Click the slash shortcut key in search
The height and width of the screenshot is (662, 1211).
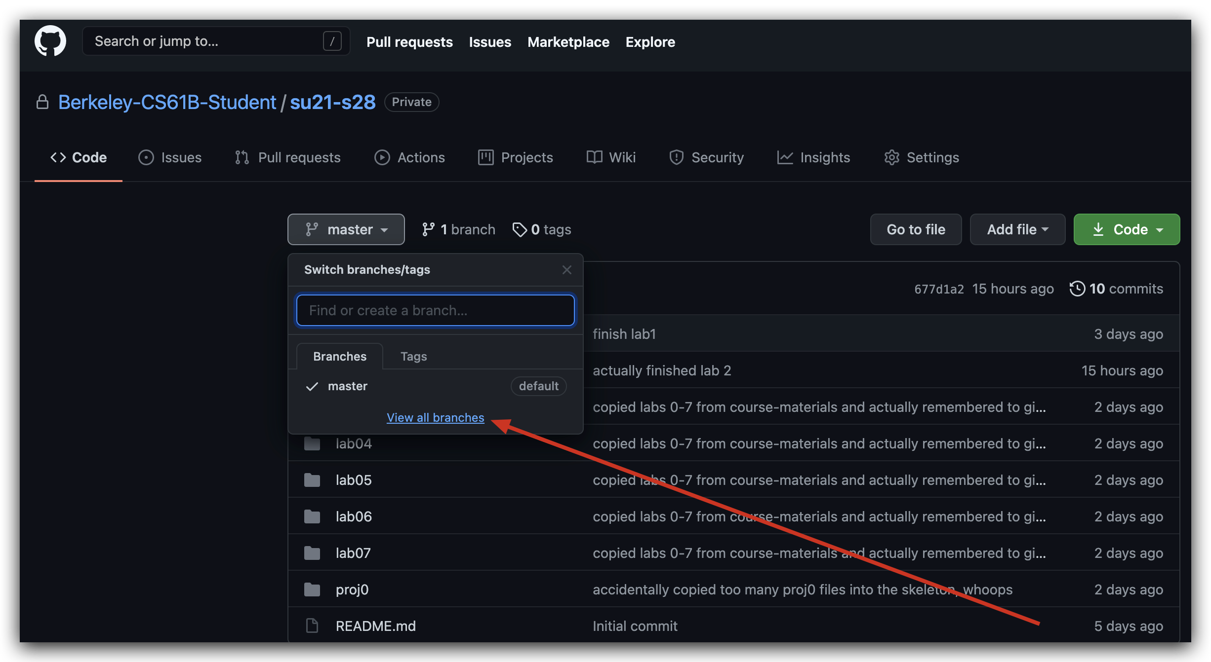[x=332, y=41]
